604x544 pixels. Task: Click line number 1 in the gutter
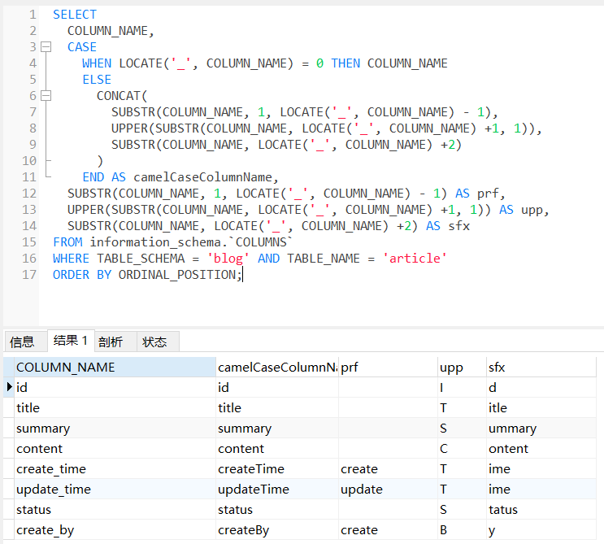(33, 15)
